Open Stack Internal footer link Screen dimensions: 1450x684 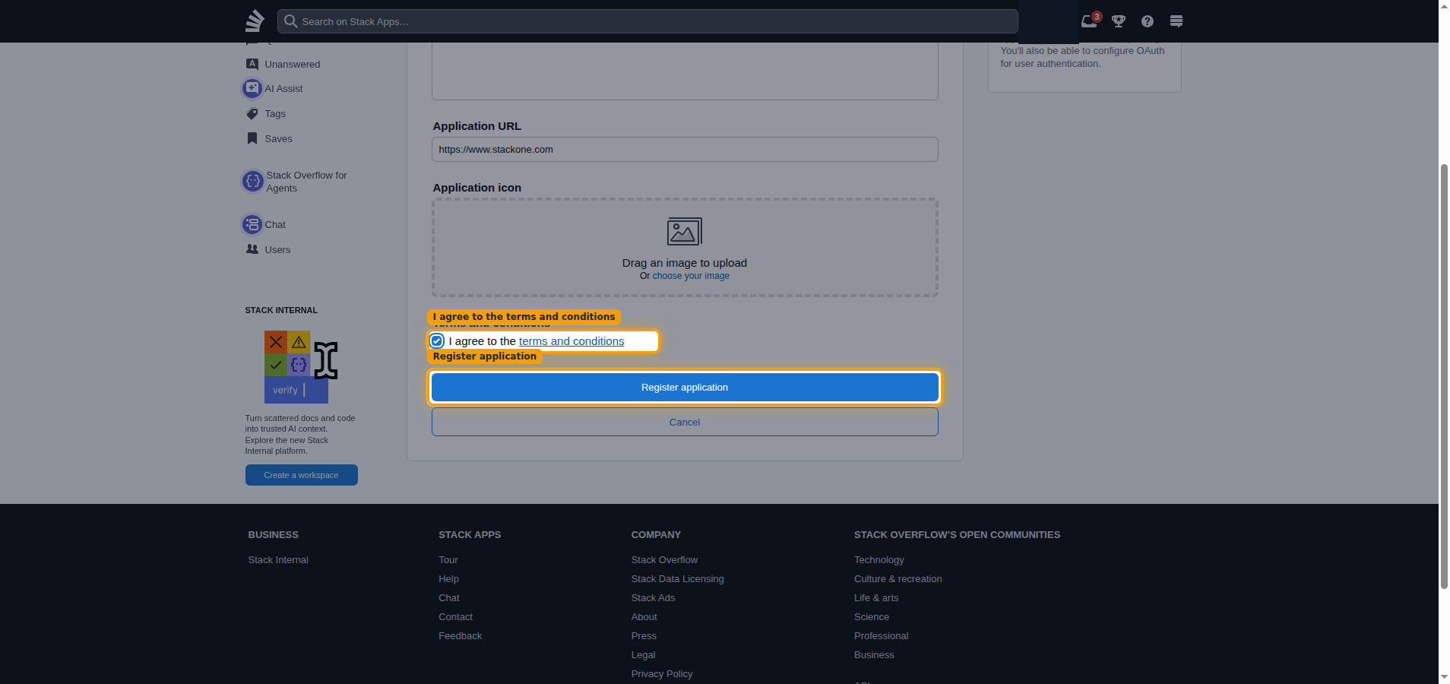tap(278, 560)
